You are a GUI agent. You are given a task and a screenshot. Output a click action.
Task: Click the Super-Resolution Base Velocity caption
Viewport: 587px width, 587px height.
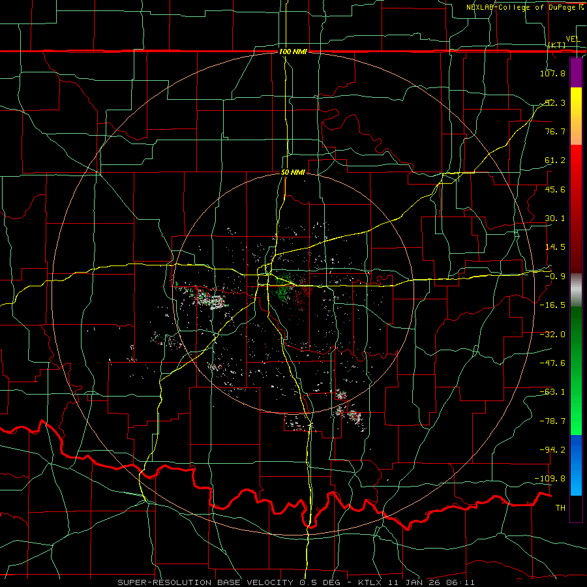(x=296, y=582)
